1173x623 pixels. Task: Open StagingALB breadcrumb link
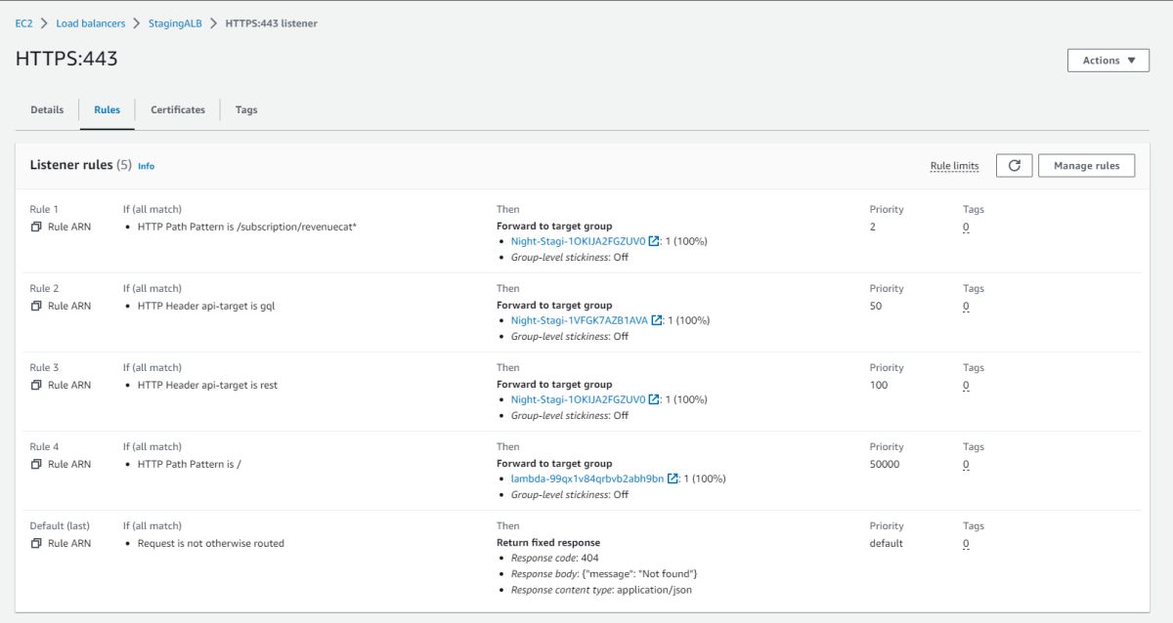click(x=175, y=23)
